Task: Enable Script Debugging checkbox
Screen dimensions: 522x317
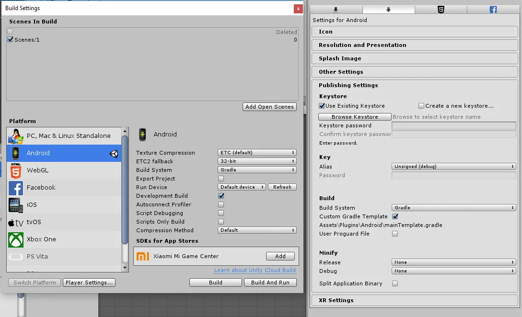Action: [x=221, y=213]
